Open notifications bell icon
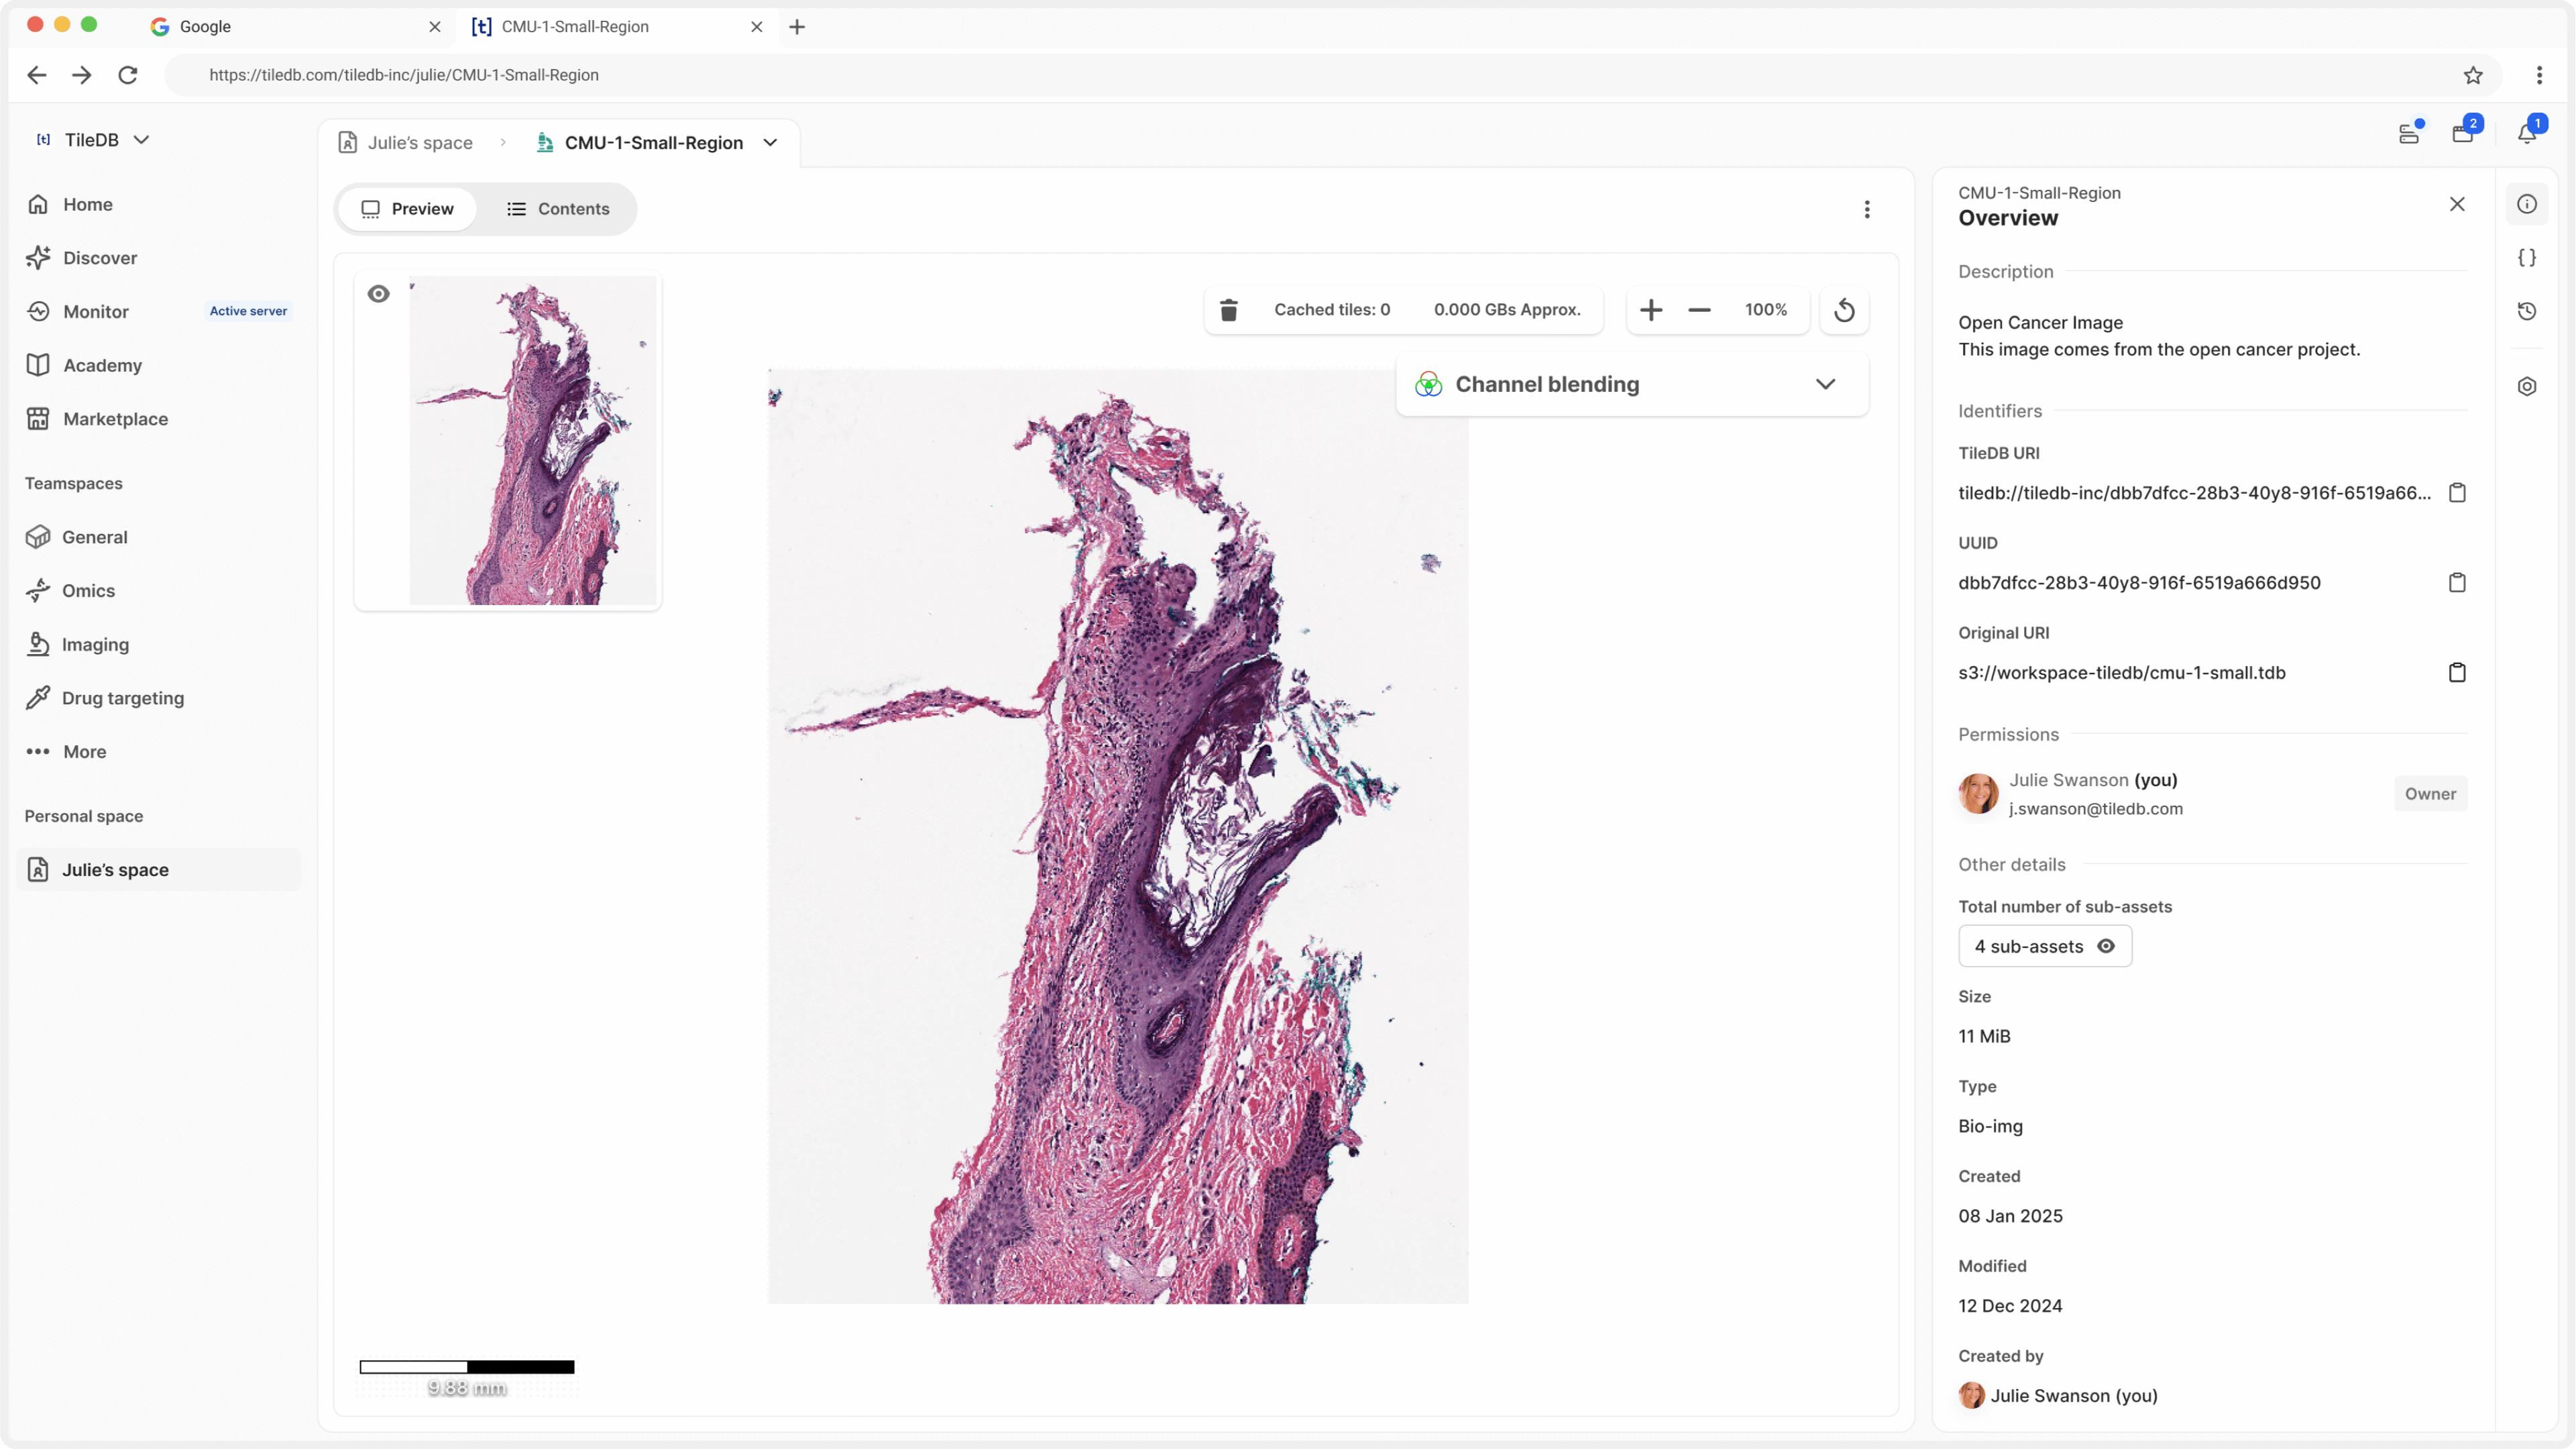Image resolution: width=2576 pixels, height=1449 pixels. pyautogui.click(x=2527, y=133)
